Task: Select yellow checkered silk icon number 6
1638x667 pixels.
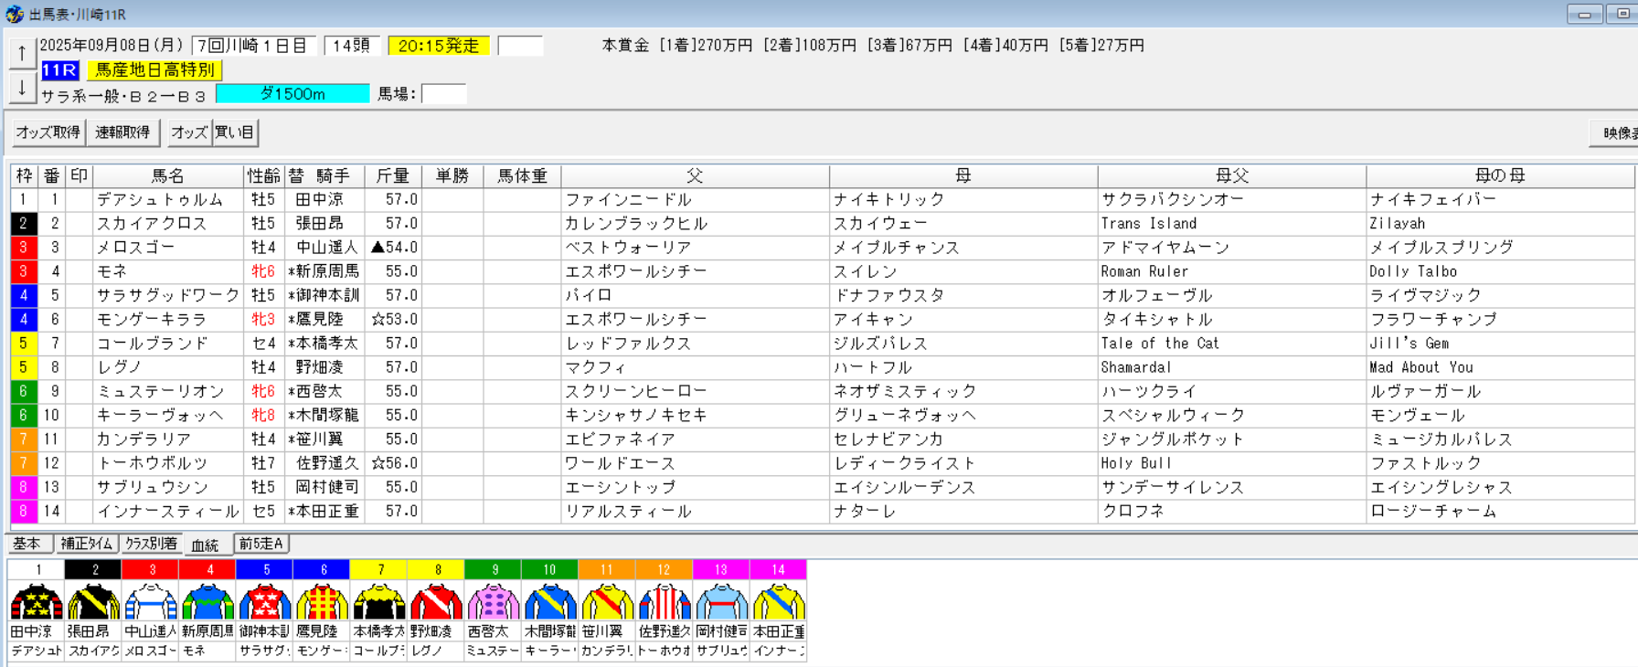Action: (322, 601)
